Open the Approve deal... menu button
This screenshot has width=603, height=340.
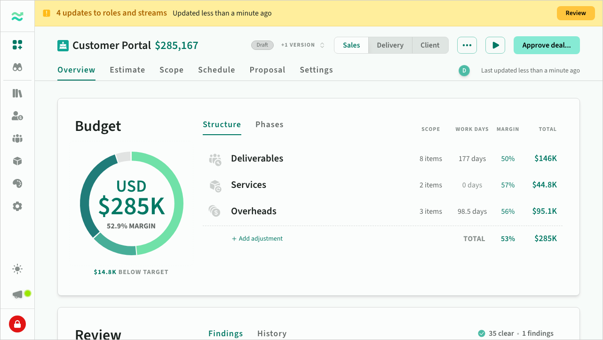pyautogui.click(x=547, y=45)
